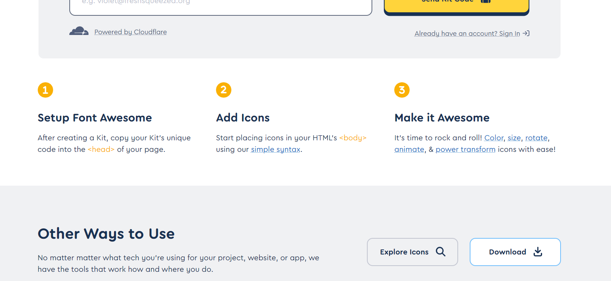
Task: Click the sign-in arrow icon
Action: pos(526,33)
